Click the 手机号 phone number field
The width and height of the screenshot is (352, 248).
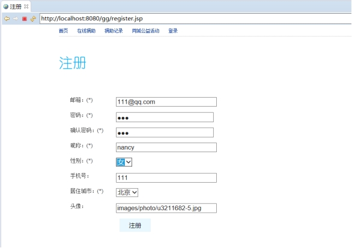click(x=166, y=178)
